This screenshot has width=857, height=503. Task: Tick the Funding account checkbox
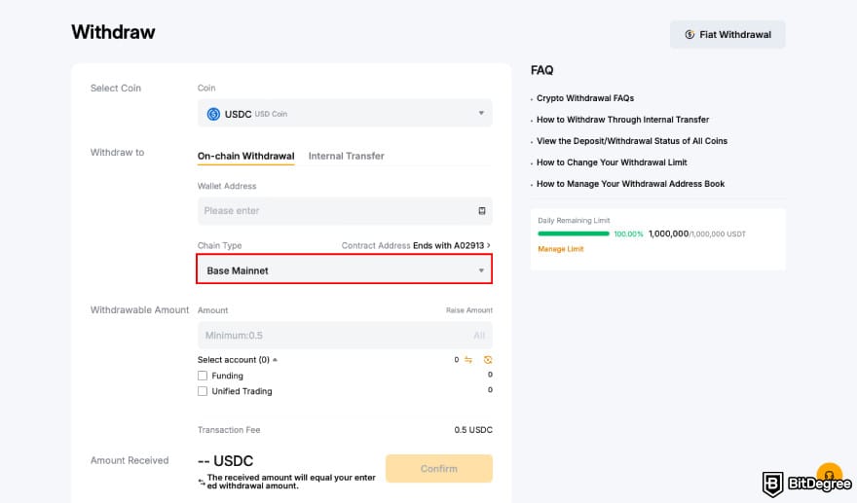pos(203,376)
